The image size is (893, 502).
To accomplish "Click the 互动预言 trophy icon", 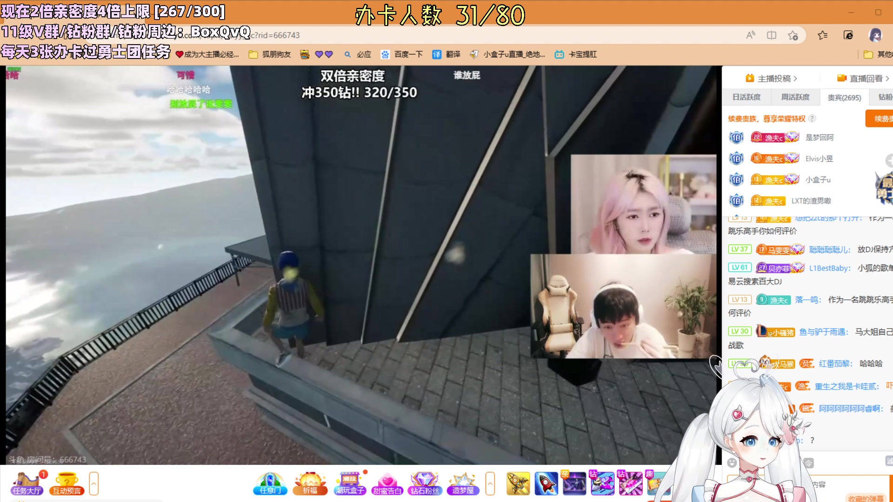I will (67, 483).
